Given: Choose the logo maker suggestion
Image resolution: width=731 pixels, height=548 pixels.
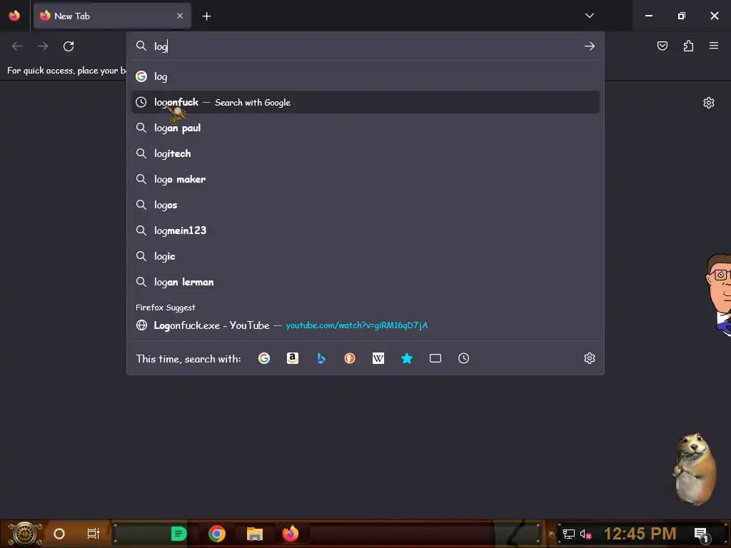Looking at the screenshot, I should point(365,179).
